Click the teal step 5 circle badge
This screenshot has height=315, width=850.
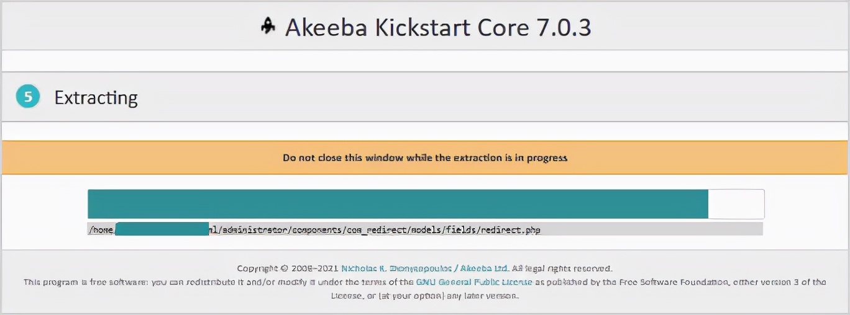pyautogui.click(x=27, y=97)
